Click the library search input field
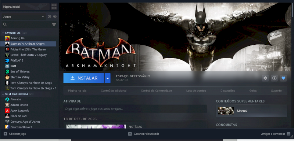 click(29, 25)
